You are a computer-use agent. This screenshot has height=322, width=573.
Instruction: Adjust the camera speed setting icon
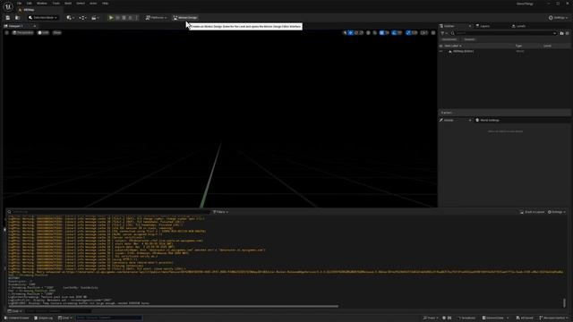coord(423,33)
